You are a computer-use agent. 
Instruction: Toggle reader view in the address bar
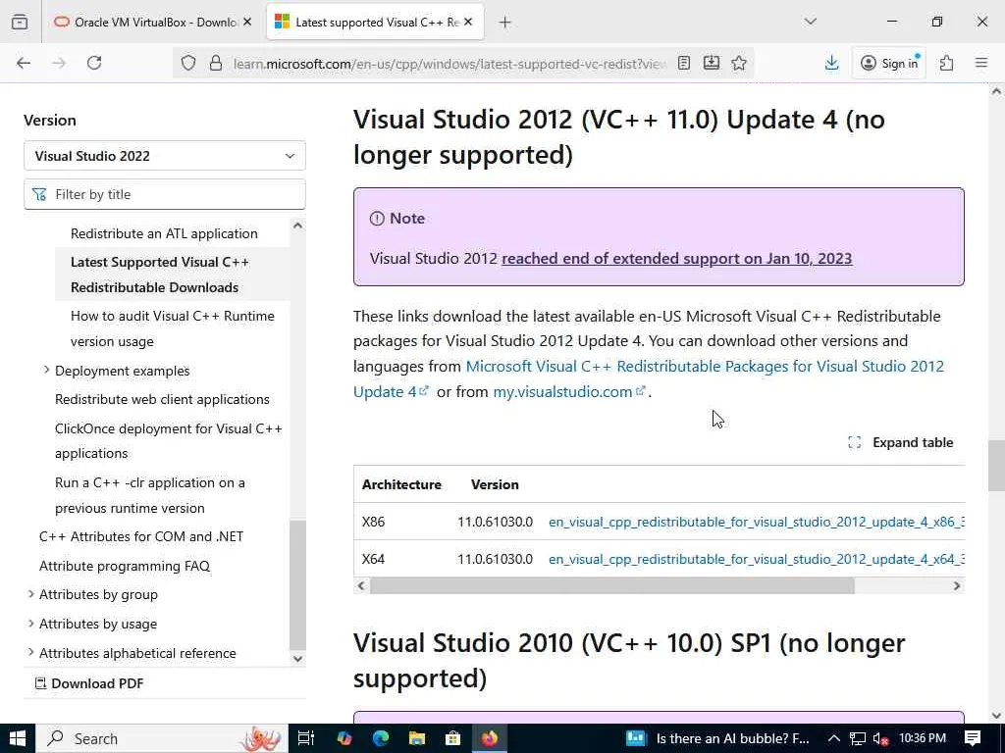coord(684,63)
